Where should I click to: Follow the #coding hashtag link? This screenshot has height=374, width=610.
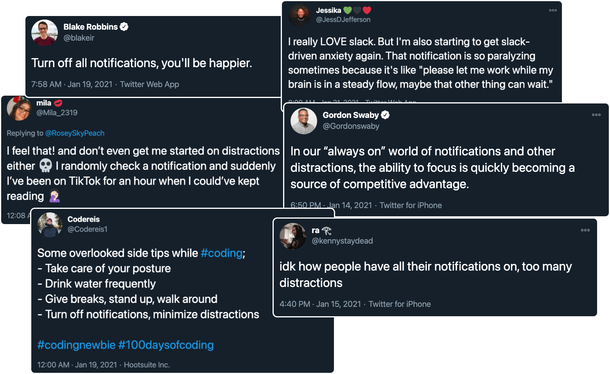[x=221, y=253]
